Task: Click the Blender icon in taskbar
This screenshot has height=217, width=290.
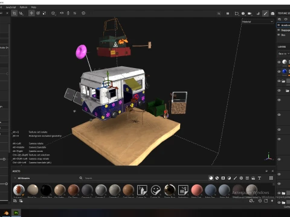Action: [x=6, y=213]
